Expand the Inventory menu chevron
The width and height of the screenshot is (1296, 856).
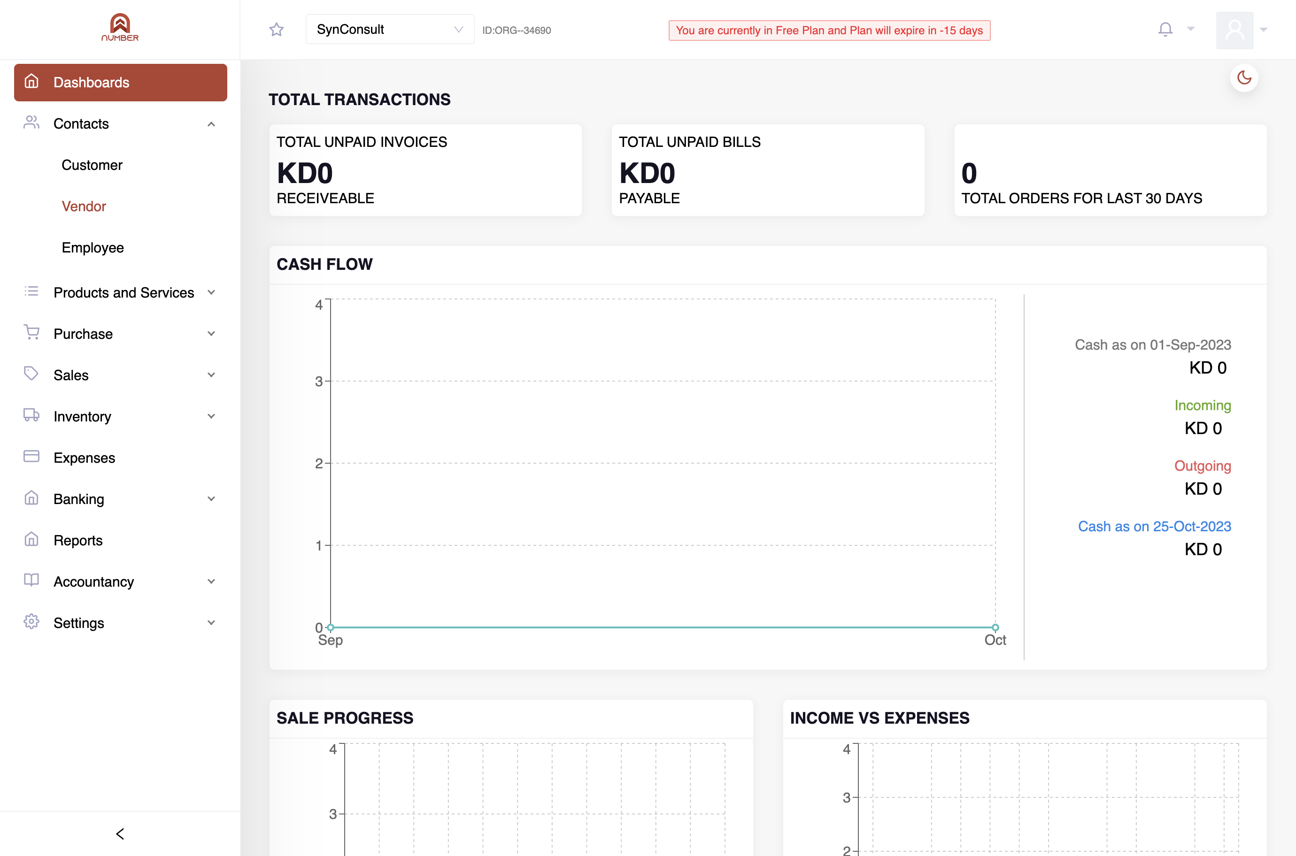(211, 417)
